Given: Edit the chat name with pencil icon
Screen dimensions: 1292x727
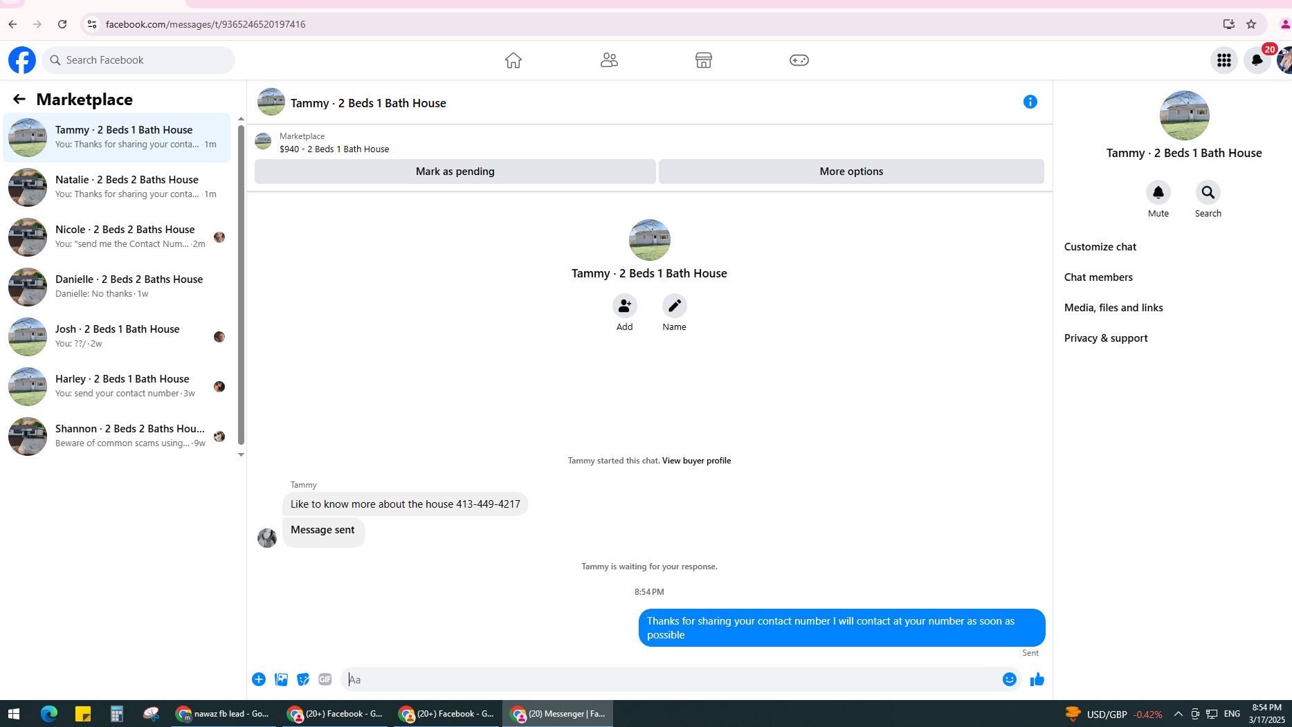Looking at the screenshot, I should 674,306.
